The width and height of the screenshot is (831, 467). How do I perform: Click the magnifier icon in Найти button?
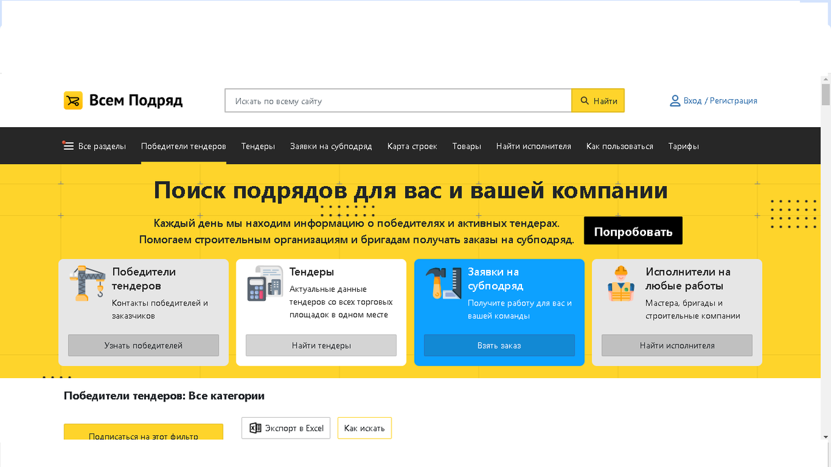click(x=585, y=101)
